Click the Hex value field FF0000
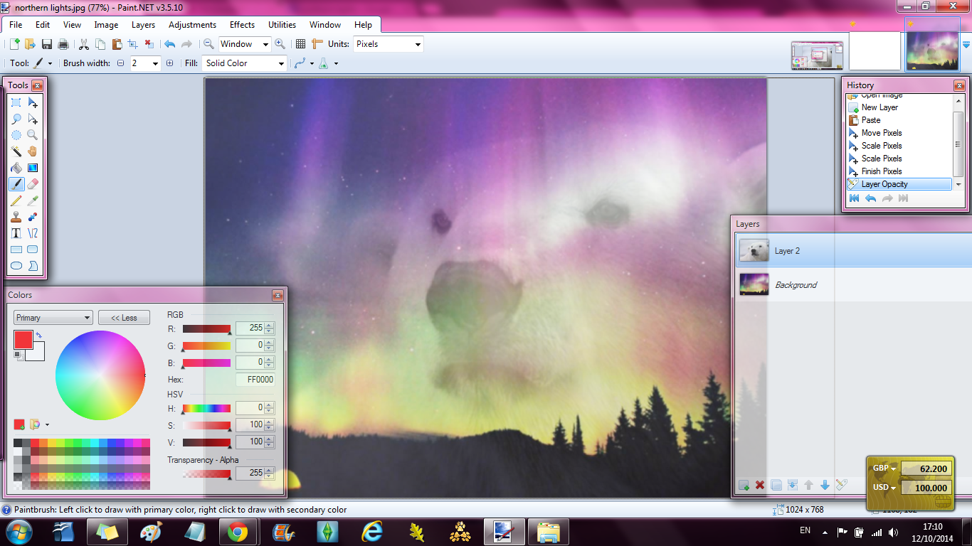This screenshot has height=546, width=972. click(x=255, y=380)
